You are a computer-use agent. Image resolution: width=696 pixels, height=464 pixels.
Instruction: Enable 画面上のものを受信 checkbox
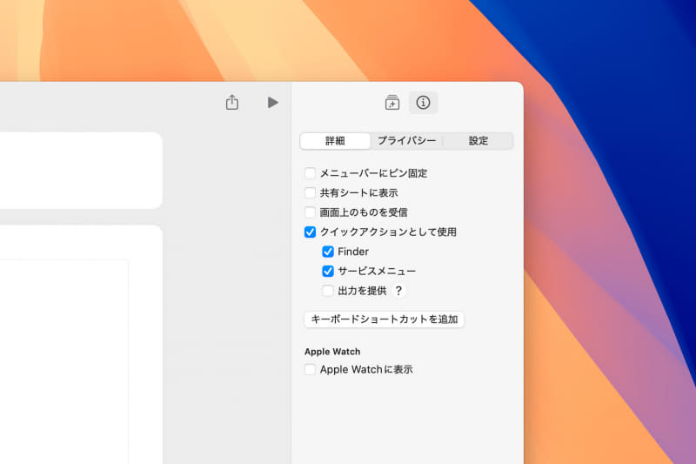click(x=310, y=212)
